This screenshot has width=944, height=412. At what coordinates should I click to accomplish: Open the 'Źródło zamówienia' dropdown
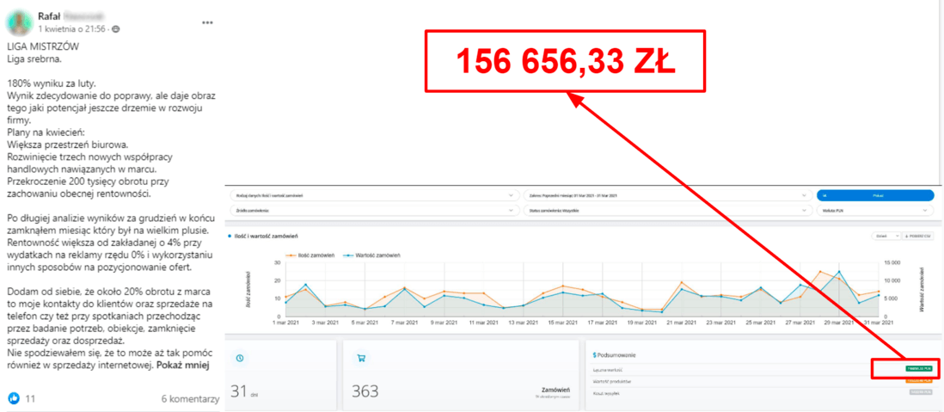click(373, 210)
